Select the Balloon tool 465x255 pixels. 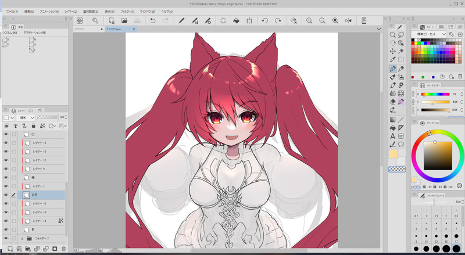(x=401, y=145)
